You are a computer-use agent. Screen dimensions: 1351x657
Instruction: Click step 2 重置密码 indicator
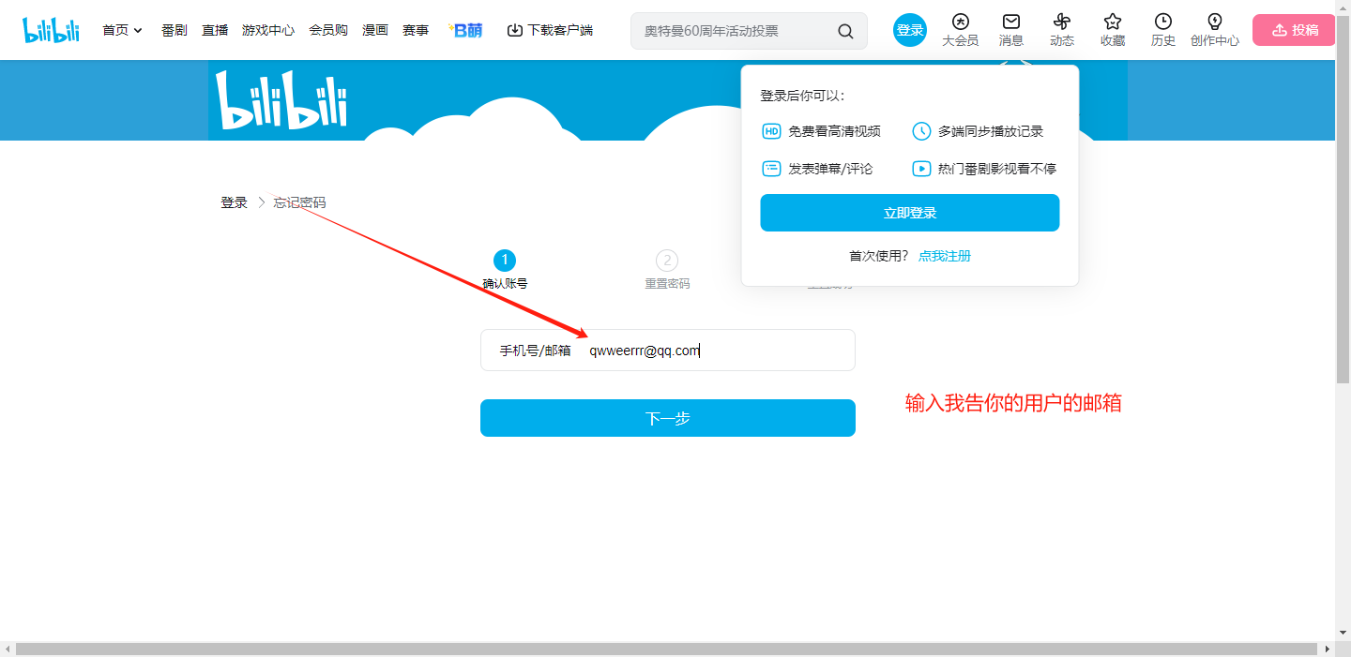pos(667,269)
